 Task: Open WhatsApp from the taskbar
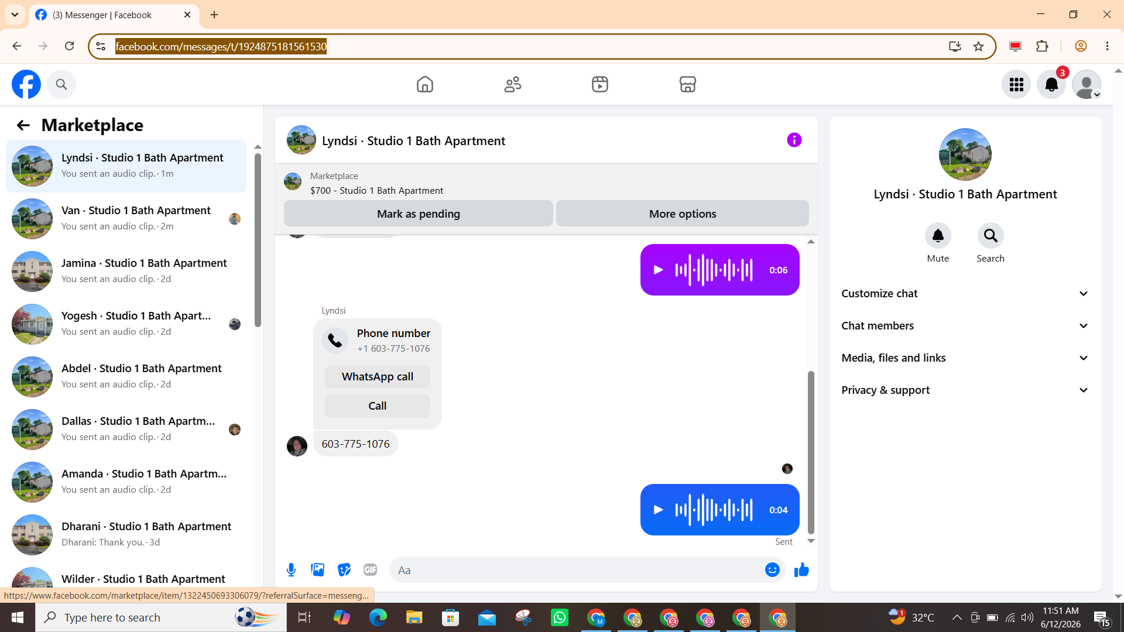point(560,617)
